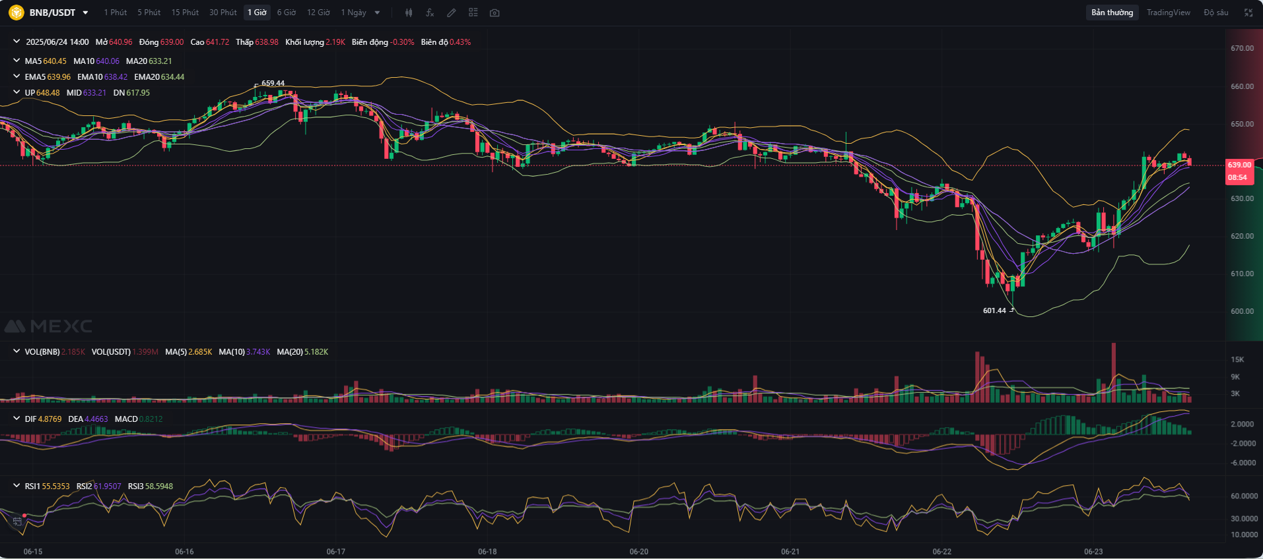The width and height of the screenshot is (1263, 559).
Task: Click RSI3 value 58.5948
Action: pos(159,486)
